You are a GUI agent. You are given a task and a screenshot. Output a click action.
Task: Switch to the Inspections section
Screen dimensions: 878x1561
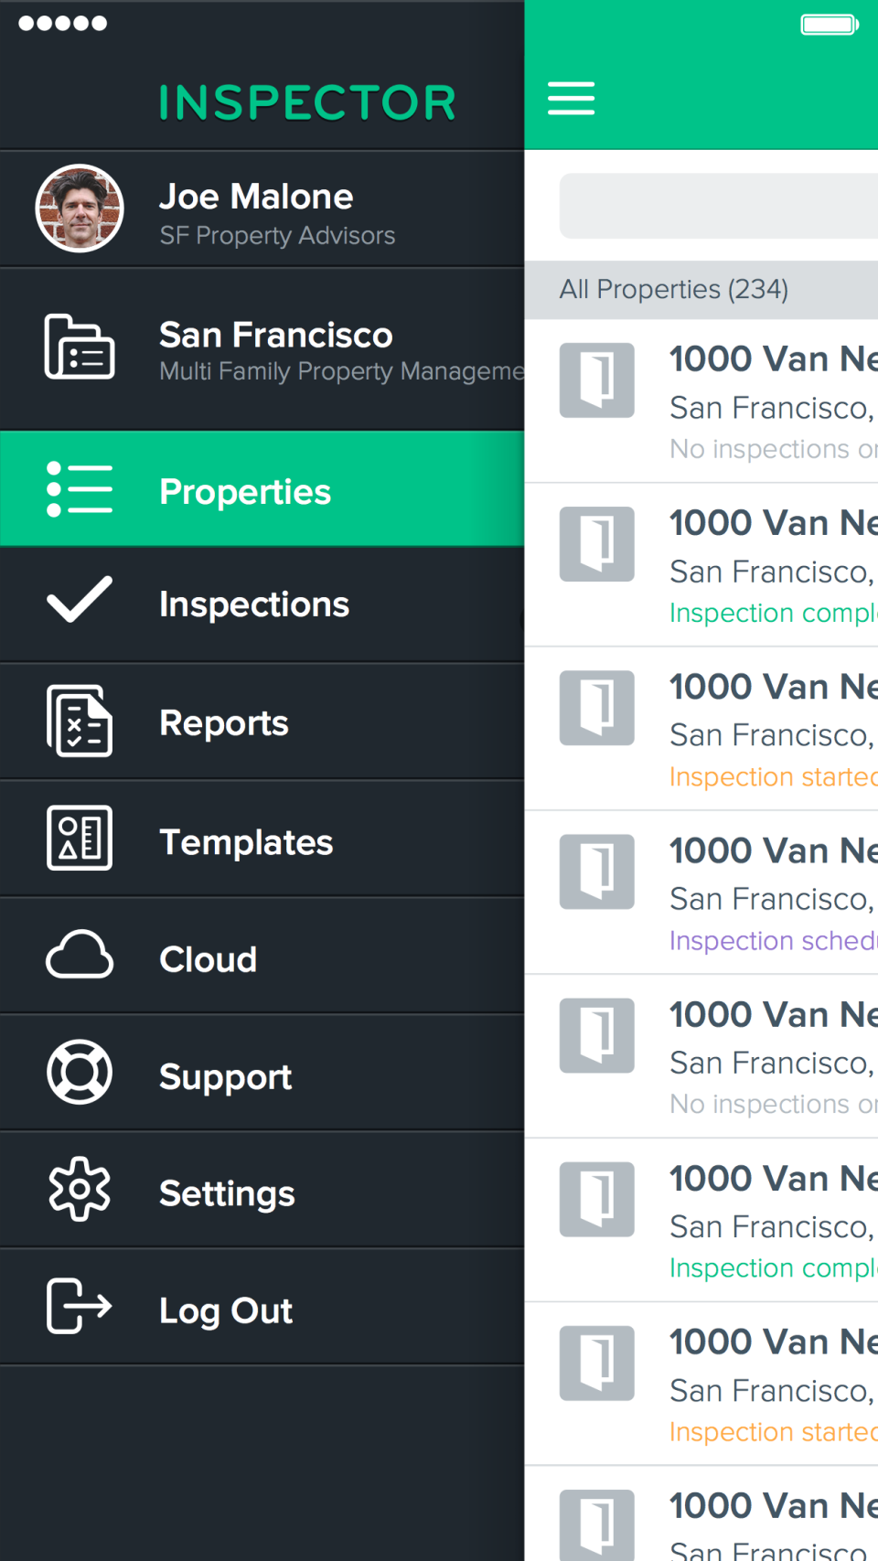[253, 602]
